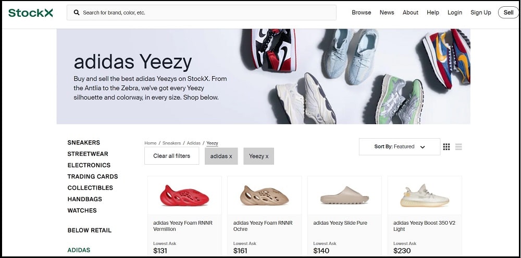The height and width of the screenshot is (258, 521).
Task: Switch to grid view icon
Action: [446, 146]
